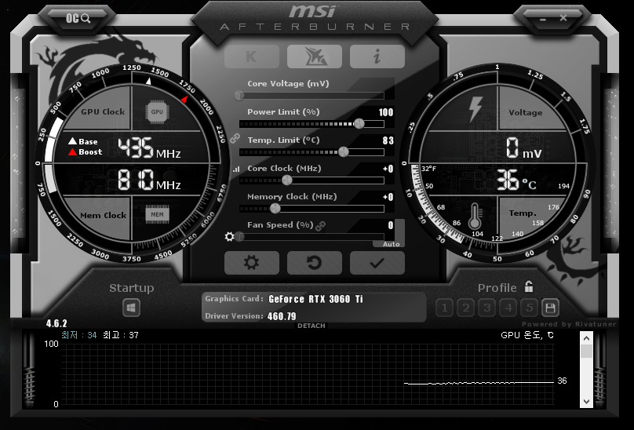The width and height of the screenshot is (634, 430).
Task: Click the lightning bolt icon in the voltage gauge
Action: point(475,109)
